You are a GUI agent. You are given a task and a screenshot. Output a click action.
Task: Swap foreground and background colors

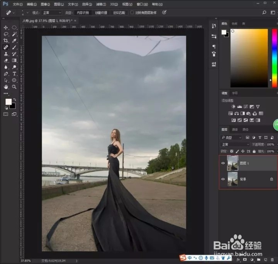pyautogui.click(x=15, y=100)
